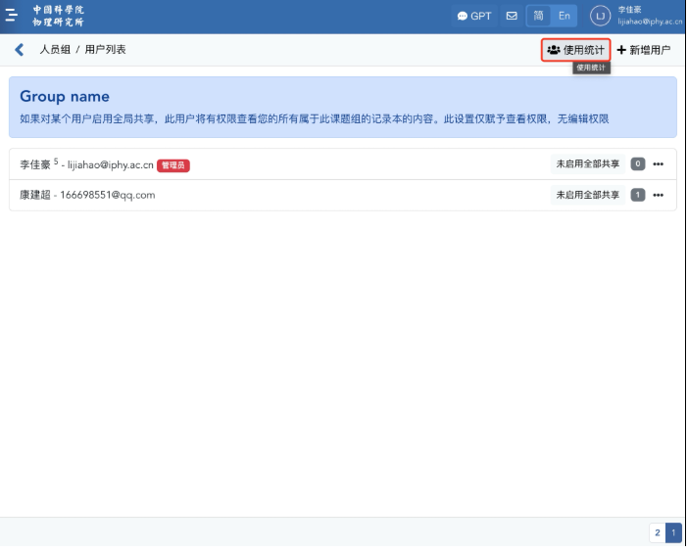Go back using the left chevron arrow
Screen dimensions: 688x552
point(19,50)
